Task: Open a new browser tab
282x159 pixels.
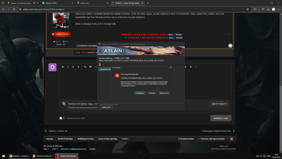Action: [x=148, y=3]
